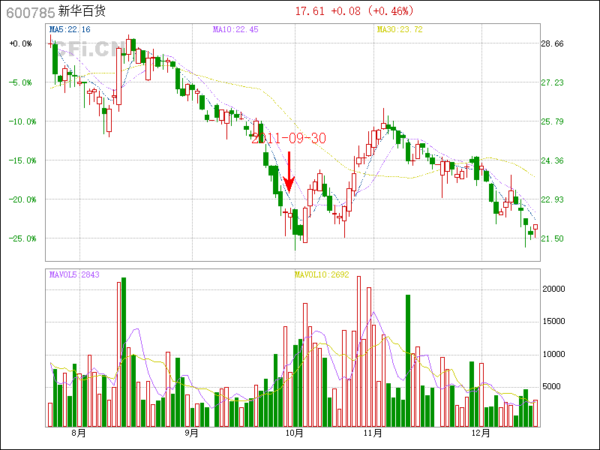
Task: Click the 20000 volume axis label
Action: click(x=553, y=289)
